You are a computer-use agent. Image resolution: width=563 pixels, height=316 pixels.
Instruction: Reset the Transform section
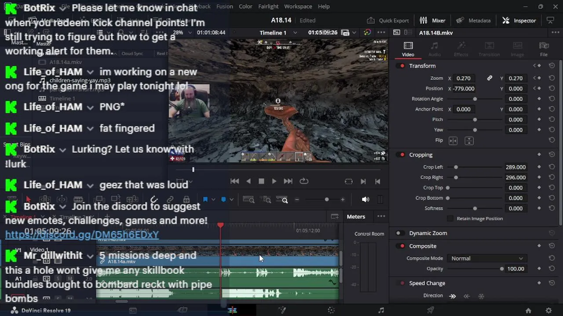552,66
